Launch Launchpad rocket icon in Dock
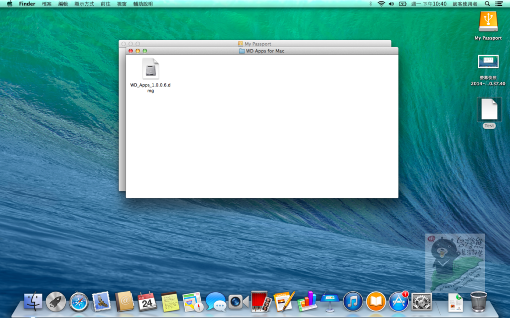510x318 pixels. tap(56, 302)
